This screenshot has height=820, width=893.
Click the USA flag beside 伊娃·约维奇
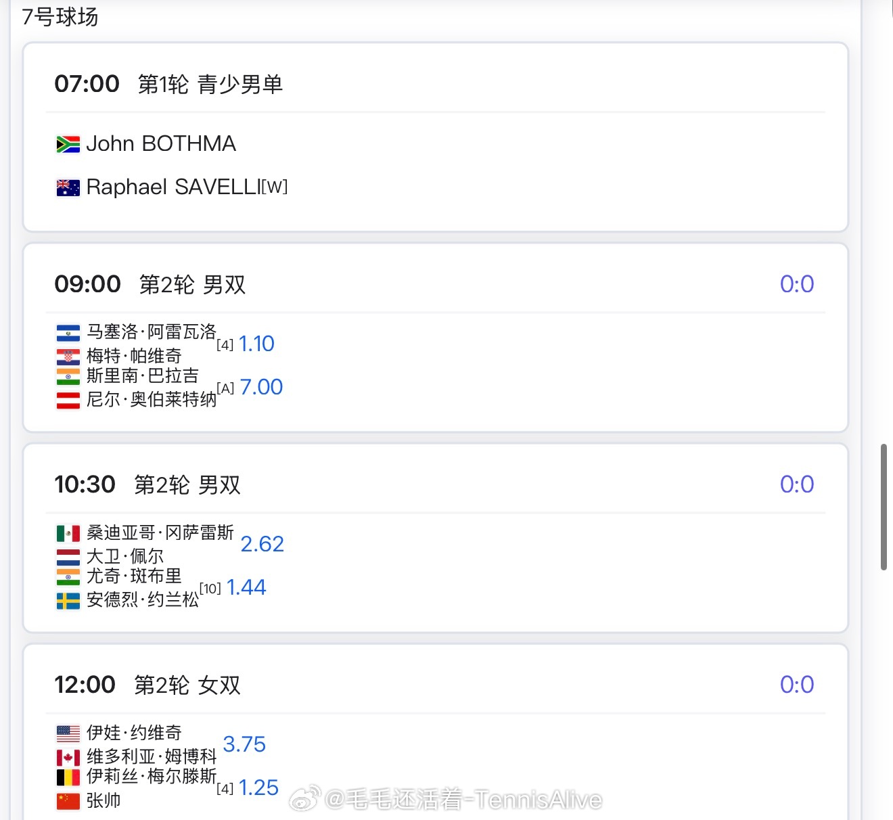68,733
